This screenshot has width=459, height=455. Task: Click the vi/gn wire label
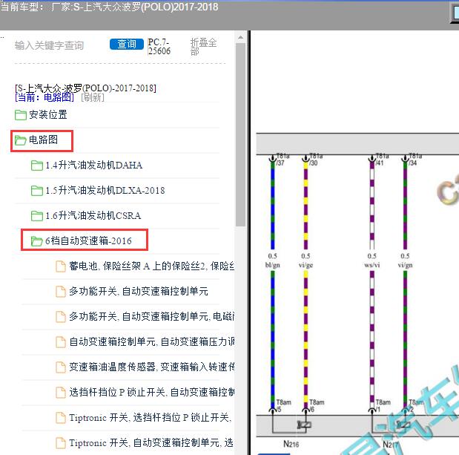coord(405,265)
